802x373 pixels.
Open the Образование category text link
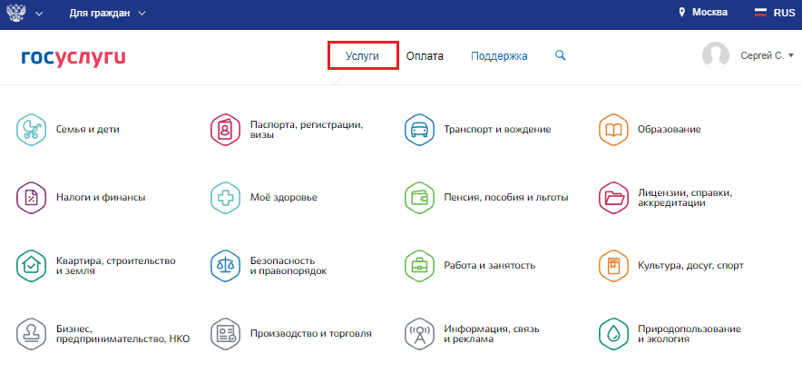pyautogui.click(x=669, y=130)
